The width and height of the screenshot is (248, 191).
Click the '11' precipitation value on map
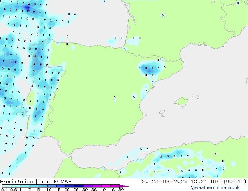(16, 62)
